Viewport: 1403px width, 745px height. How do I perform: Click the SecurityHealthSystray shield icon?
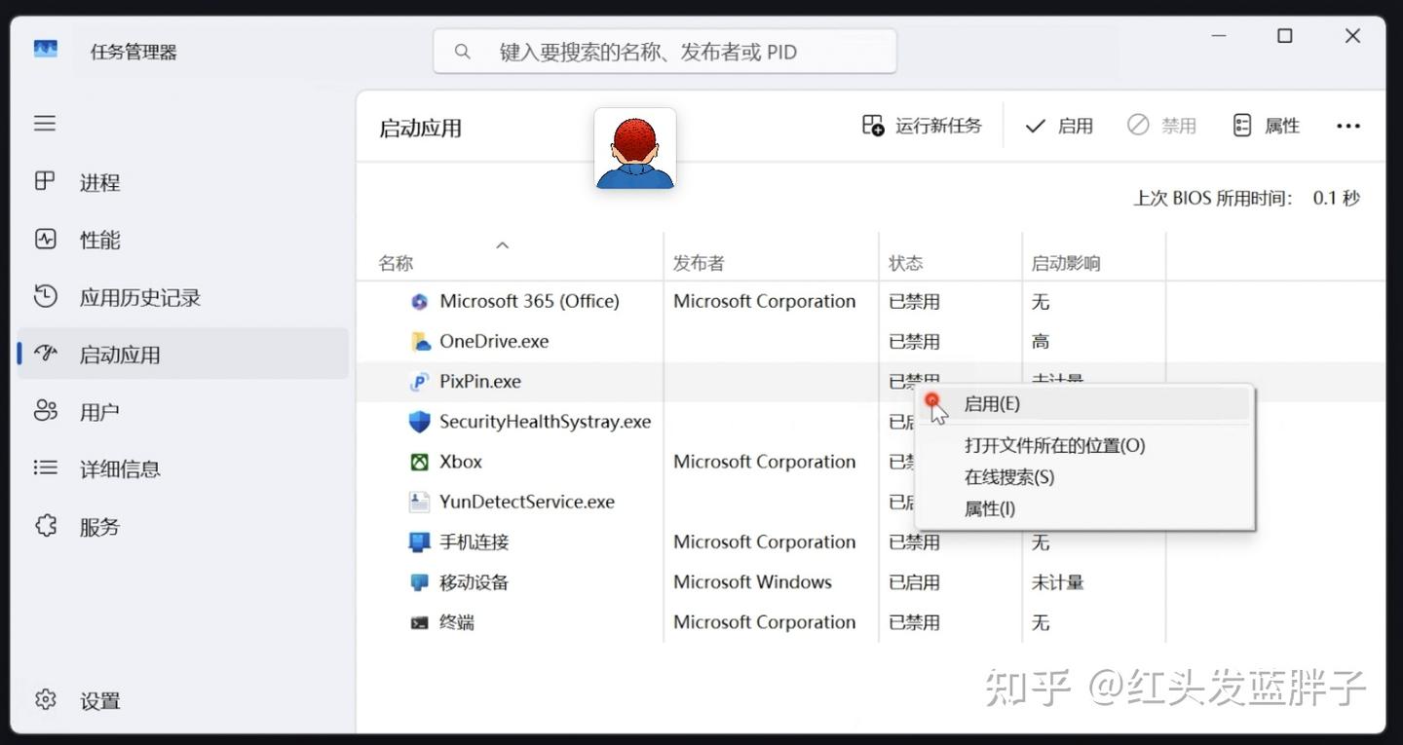point(419,422)
